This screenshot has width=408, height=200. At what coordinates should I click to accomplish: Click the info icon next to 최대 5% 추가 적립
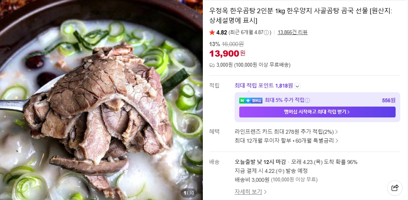307,100
